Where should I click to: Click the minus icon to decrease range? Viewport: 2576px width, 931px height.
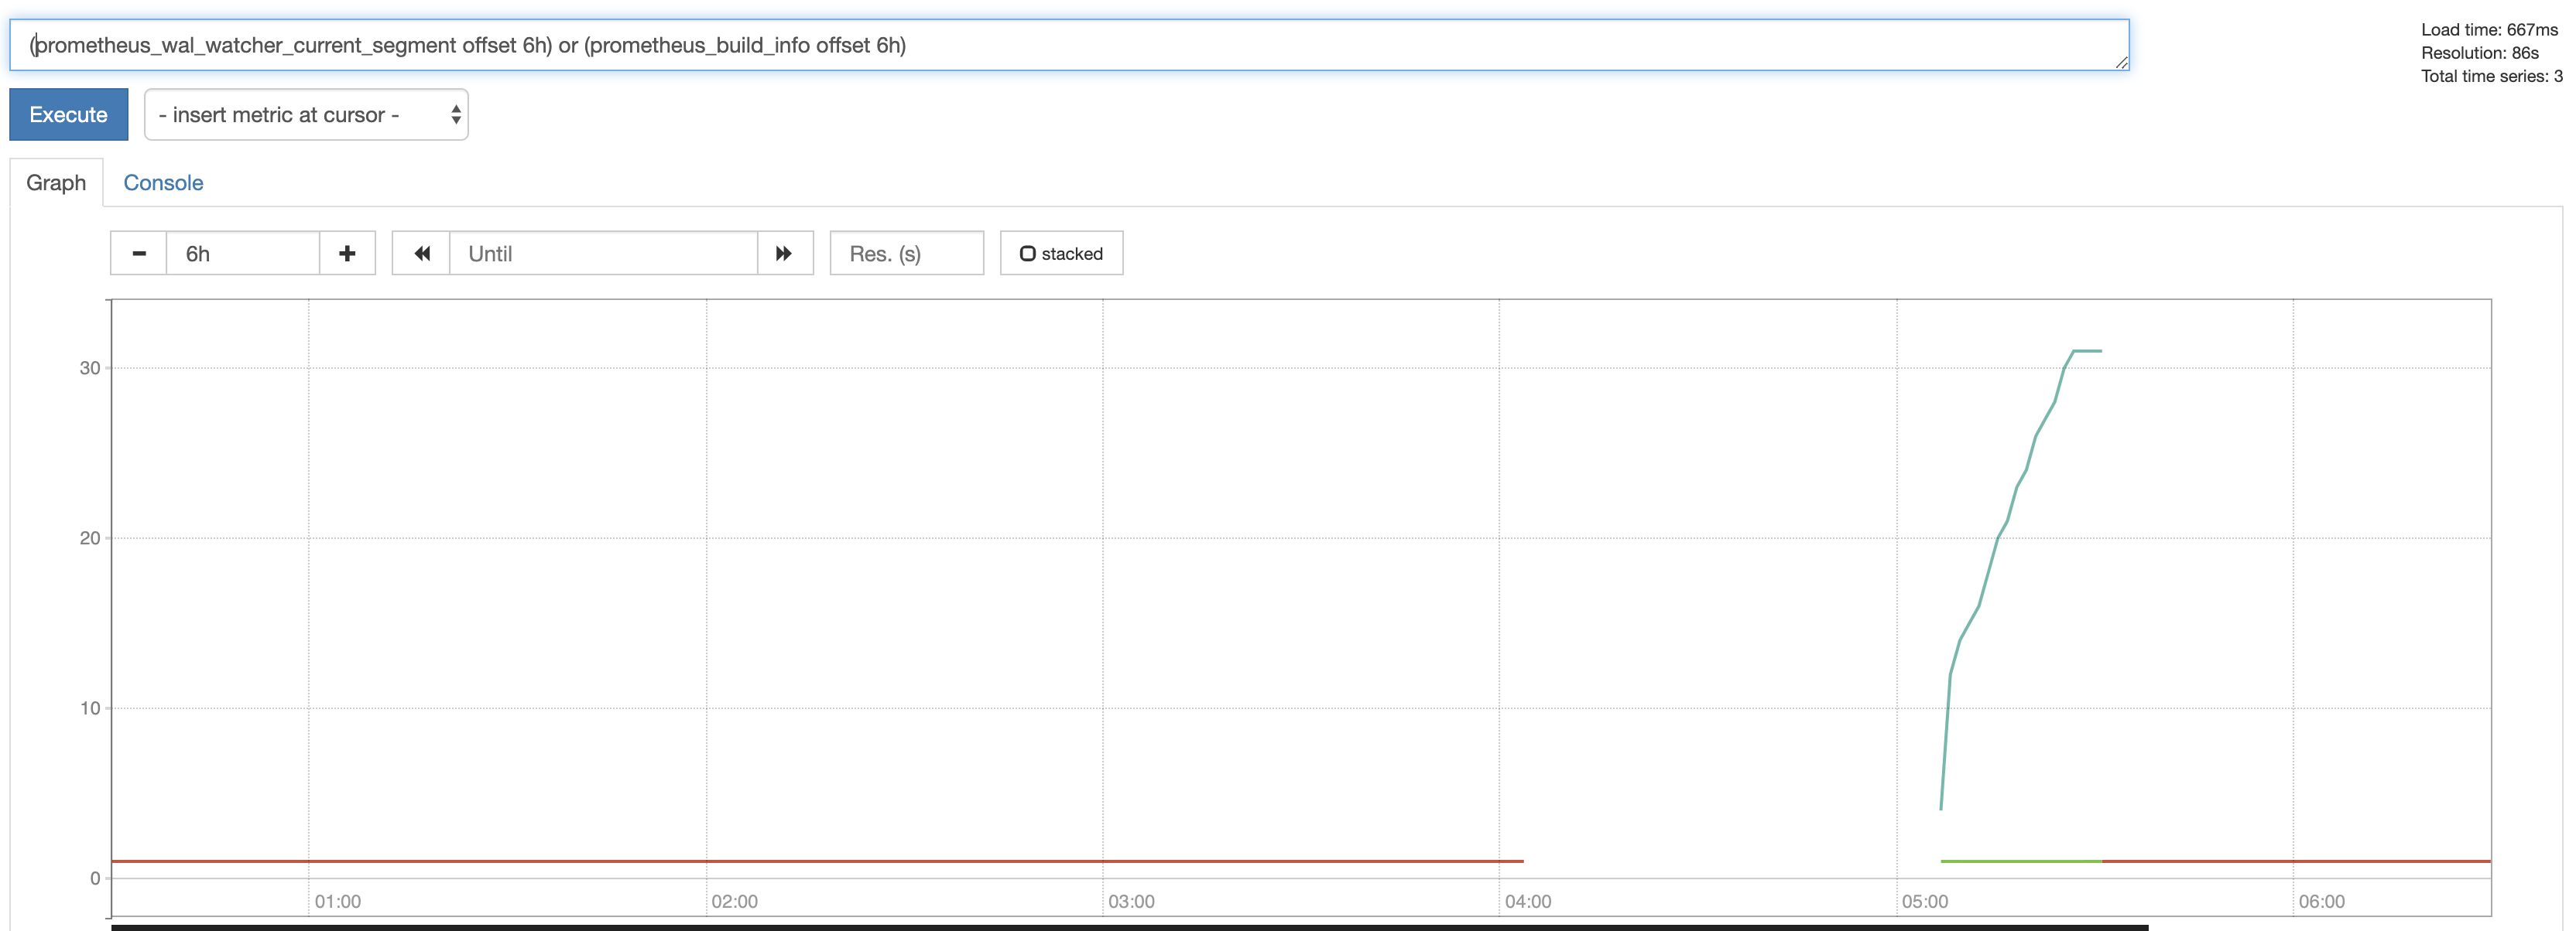coord(139,254)
